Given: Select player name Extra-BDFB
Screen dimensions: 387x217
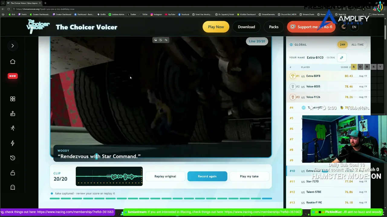Looking at the screenshot, I should pyautogui.click(x=313, y=76).
